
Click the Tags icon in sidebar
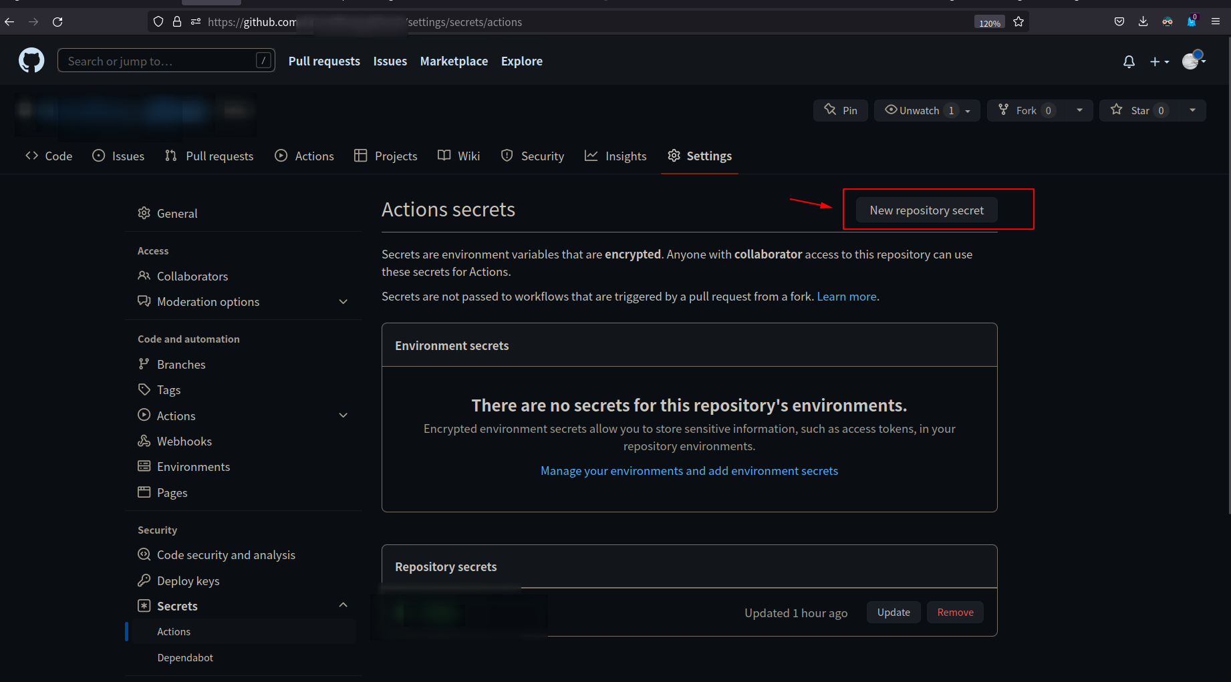[144, 389]
